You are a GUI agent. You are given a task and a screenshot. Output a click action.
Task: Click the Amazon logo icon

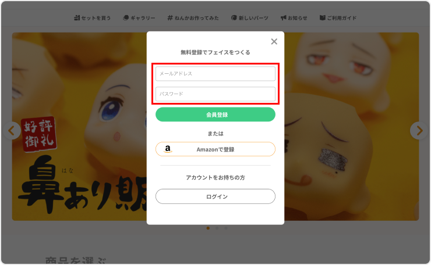pyautogui.click(x=168, y=149)
